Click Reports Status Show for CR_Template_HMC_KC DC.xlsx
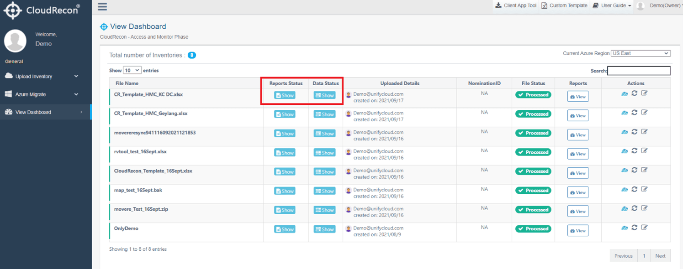 tap(285, 95)
